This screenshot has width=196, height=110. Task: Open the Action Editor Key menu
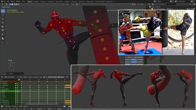coord(41,77)
